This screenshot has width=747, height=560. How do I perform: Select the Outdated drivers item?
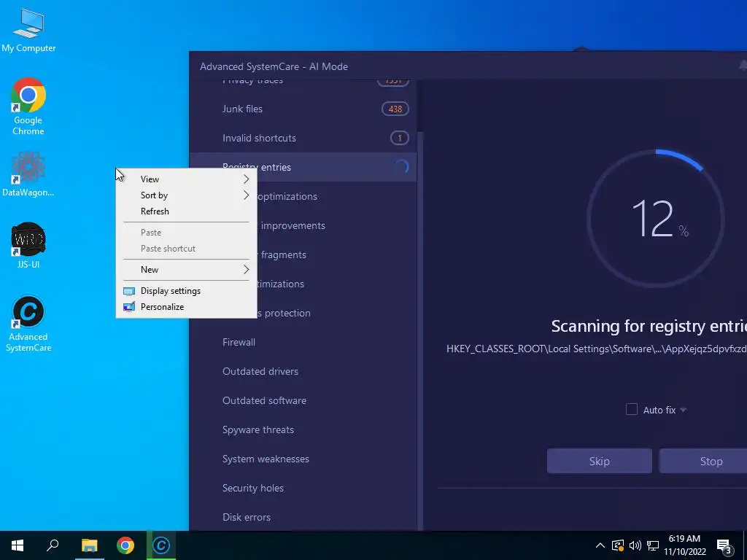[x=303, y=371]
